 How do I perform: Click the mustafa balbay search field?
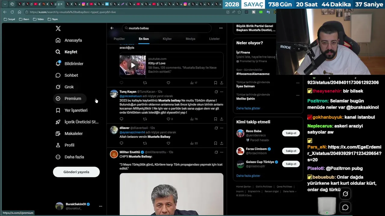pyautogui.click(x=167, y=28)
